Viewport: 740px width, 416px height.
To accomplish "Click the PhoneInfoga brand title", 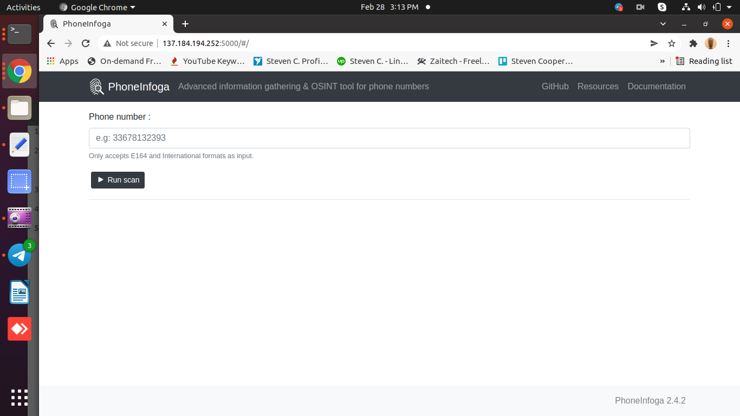I will coord(139,87).
